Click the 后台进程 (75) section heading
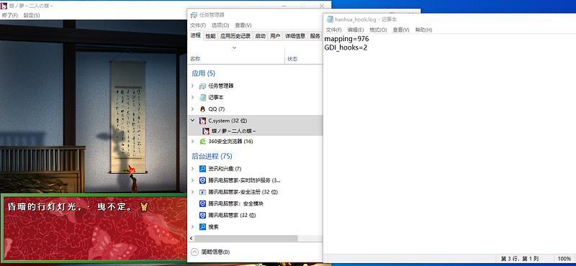 pyautogui.click(x=212, y=156)
